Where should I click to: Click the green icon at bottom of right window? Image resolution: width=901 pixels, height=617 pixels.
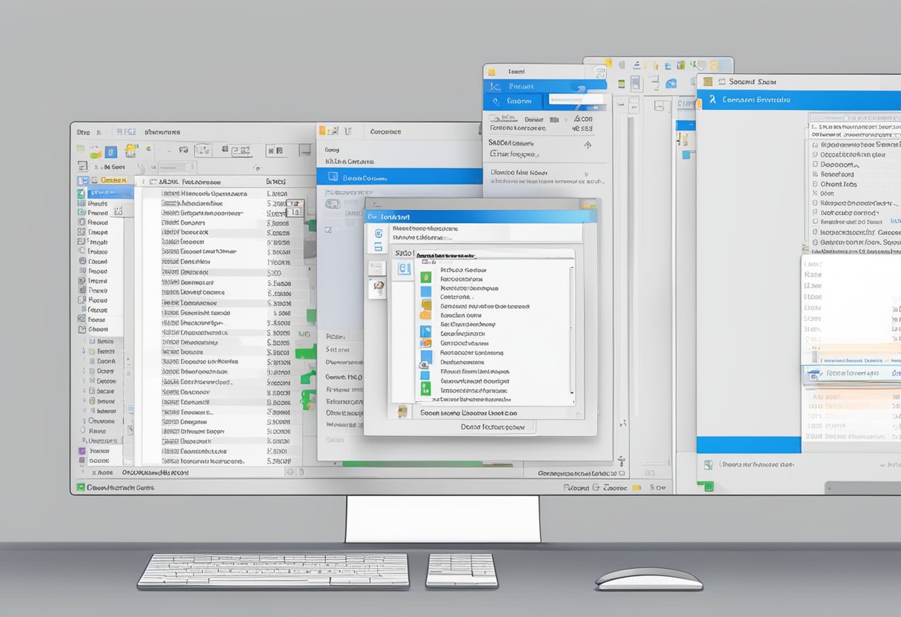(709, 486)
